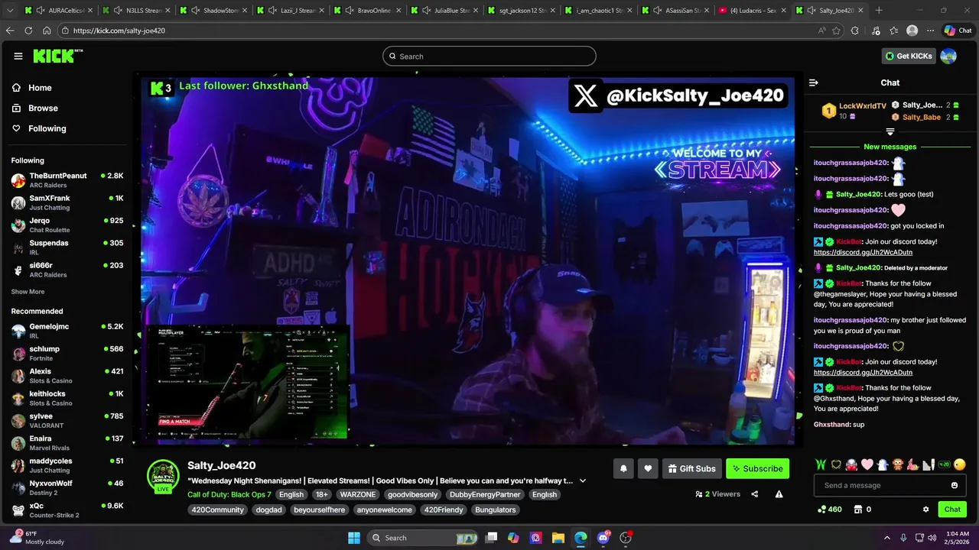The height and width of the screenshot is (550, 979).
Task: Click the Gift Subs button
Action: 691,468
